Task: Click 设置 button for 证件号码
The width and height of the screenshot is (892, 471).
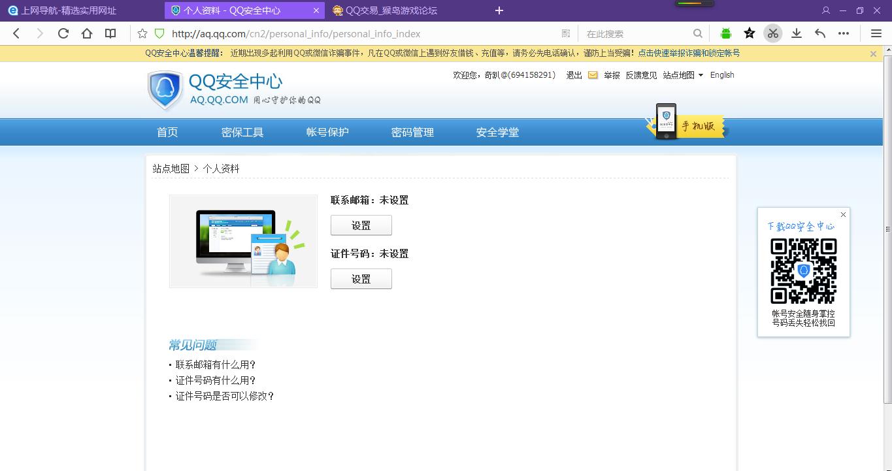Action: (361, 279)
